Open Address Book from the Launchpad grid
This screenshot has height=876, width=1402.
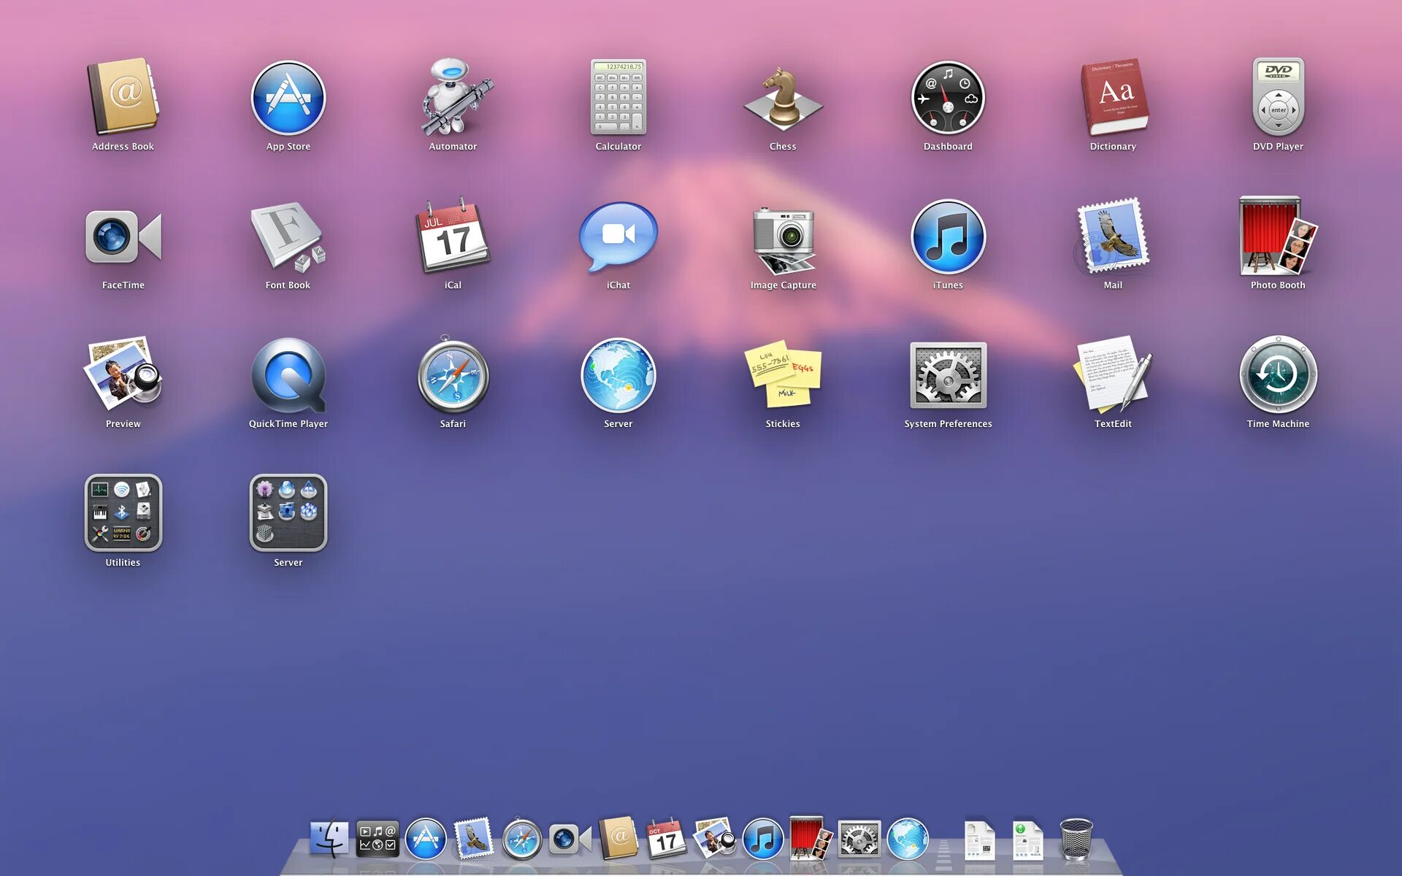tap(123, 97)
